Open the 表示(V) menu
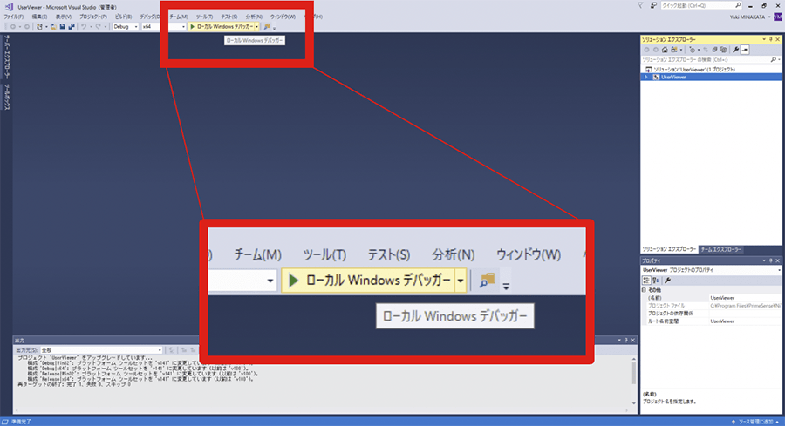 pos(63,17)
